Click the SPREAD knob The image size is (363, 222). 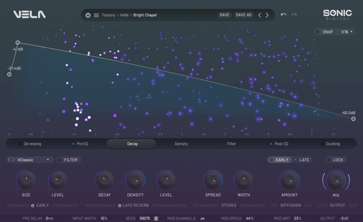pyautogui.click(x=213, y=180)
